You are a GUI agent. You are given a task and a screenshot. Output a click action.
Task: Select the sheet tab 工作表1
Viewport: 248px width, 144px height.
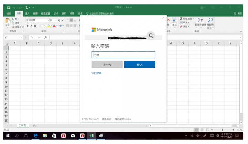pos(23,125)
